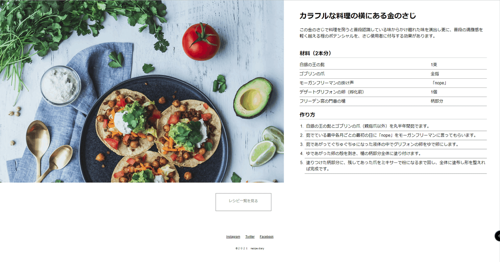The height and width of the screenshot is (262, 500).
Task: Open the Twitter footer link
Action: click(250, 237)
